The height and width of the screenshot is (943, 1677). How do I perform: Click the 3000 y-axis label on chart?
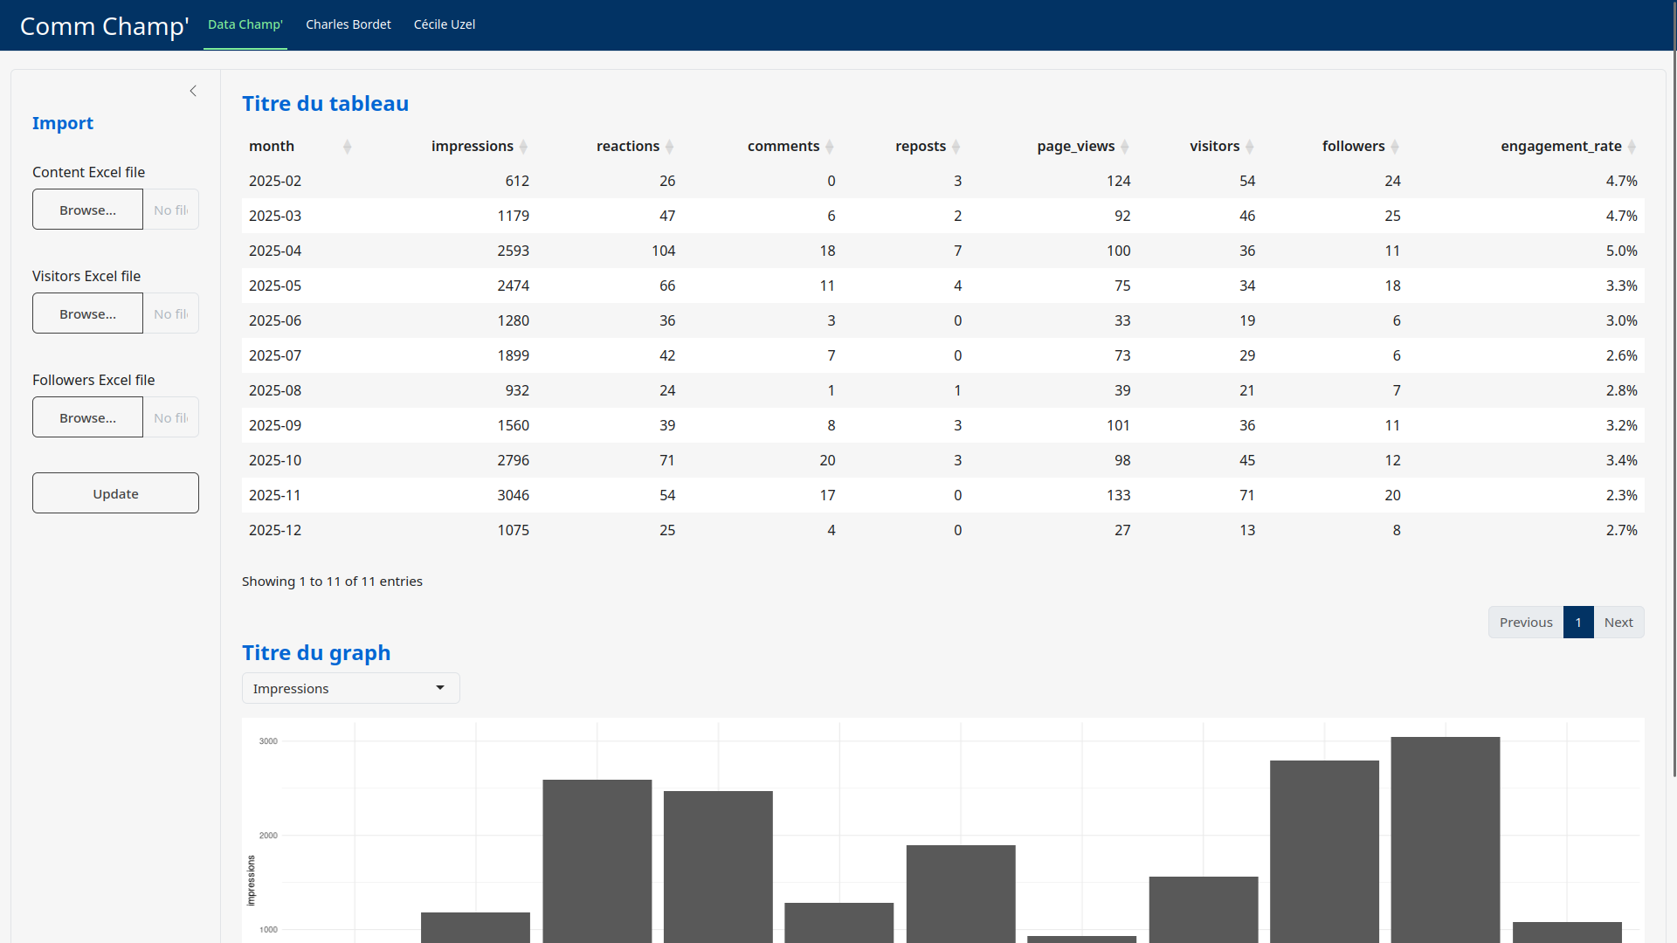click(268, 741)
